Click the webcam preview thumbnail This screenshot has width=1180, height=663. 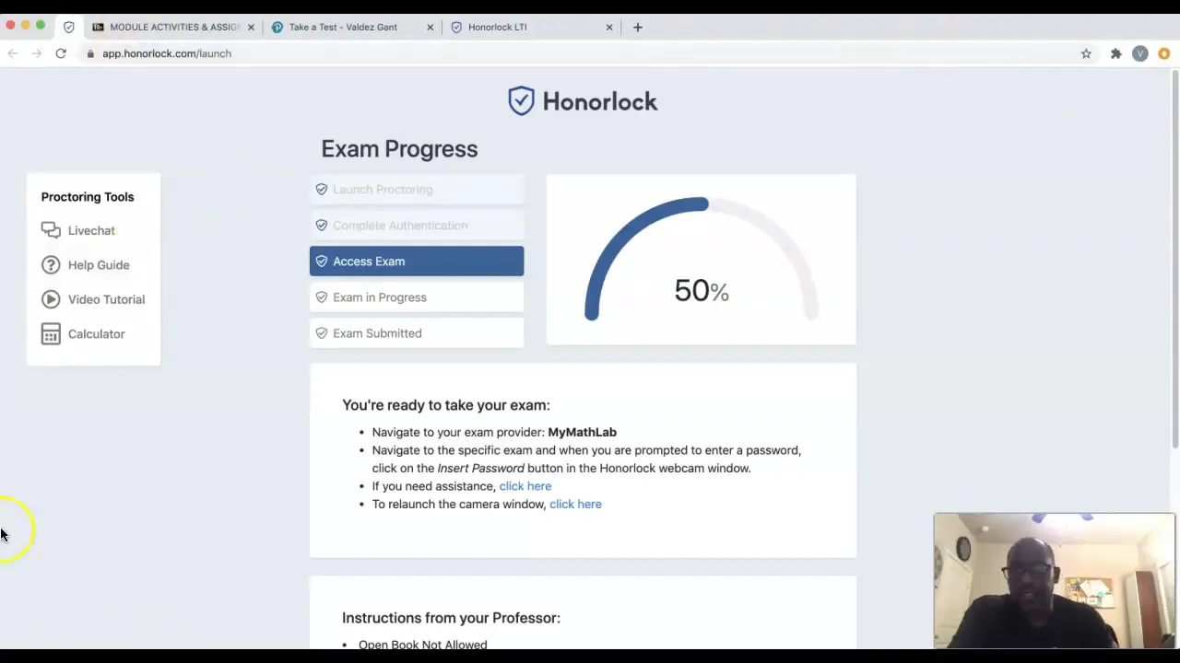coord(1055,581)
